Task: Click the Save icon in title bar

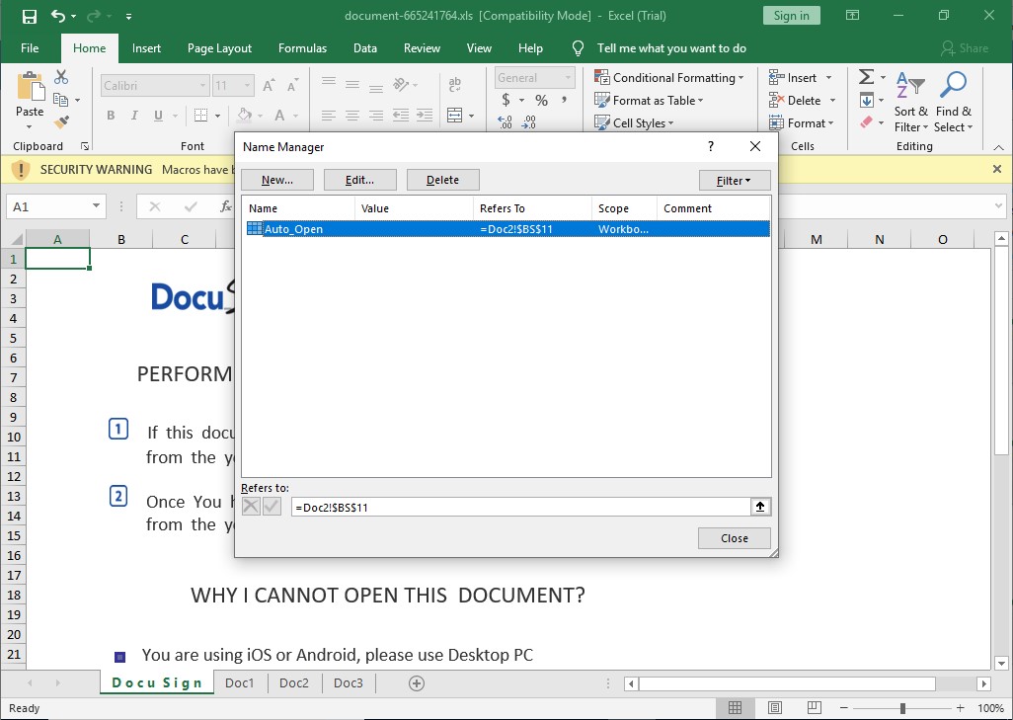Action: (x=30, y=16)
